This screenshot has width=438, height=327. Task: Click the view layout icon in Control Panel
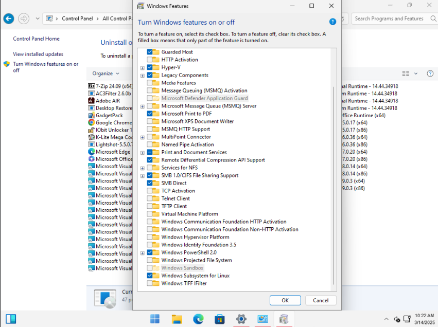(x=406, y=74)
